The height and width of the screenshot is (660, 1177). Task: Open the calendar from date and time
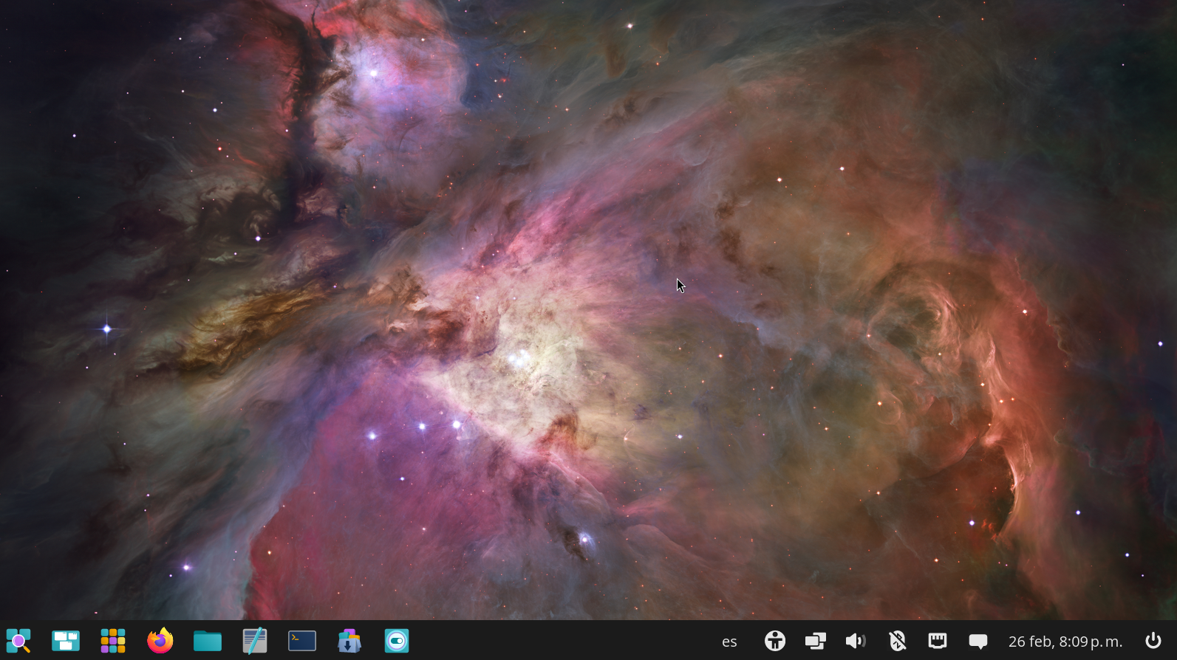click(1065, 642)
